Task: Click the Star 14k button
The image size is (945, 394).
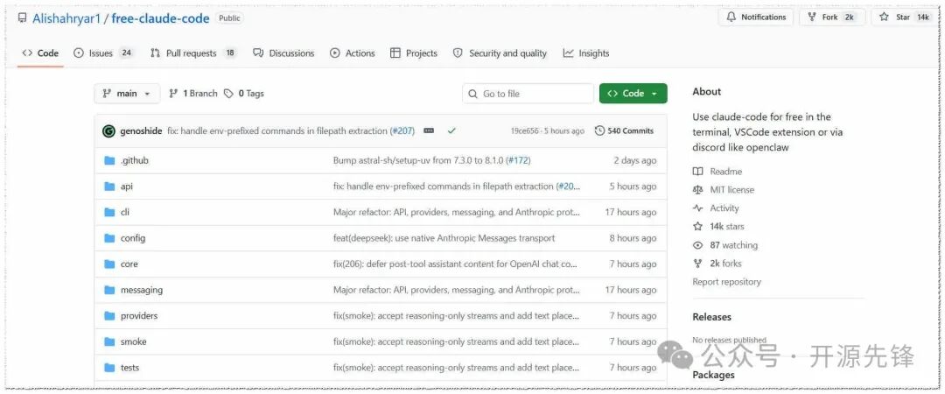Action: [x=906, y=17]
